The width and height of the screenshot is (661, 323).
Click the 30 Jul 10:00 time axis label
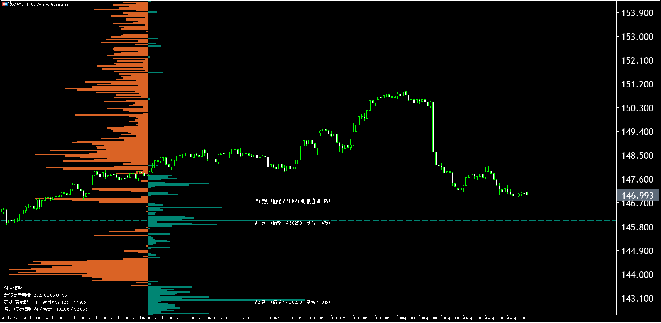pos(295,318)
